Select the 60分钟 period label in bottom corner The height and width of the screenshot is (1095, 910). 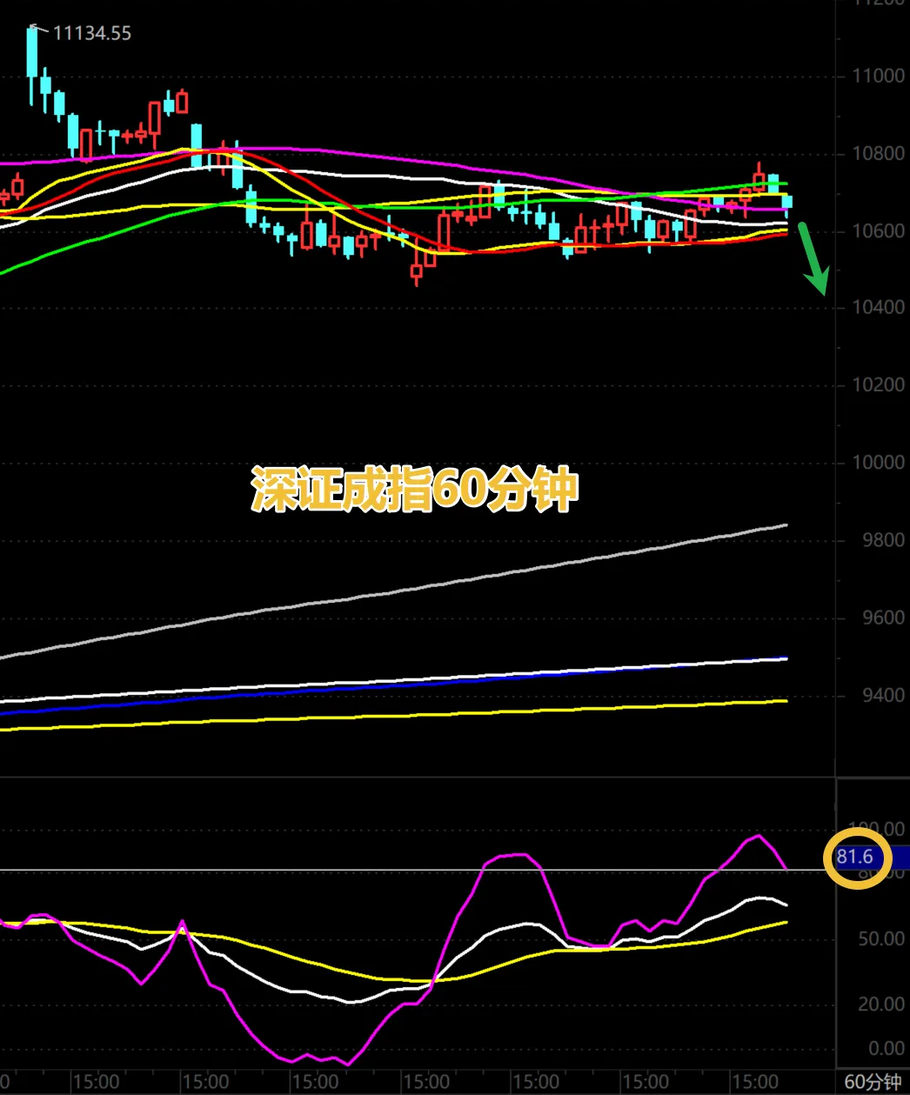[873, 1082]
